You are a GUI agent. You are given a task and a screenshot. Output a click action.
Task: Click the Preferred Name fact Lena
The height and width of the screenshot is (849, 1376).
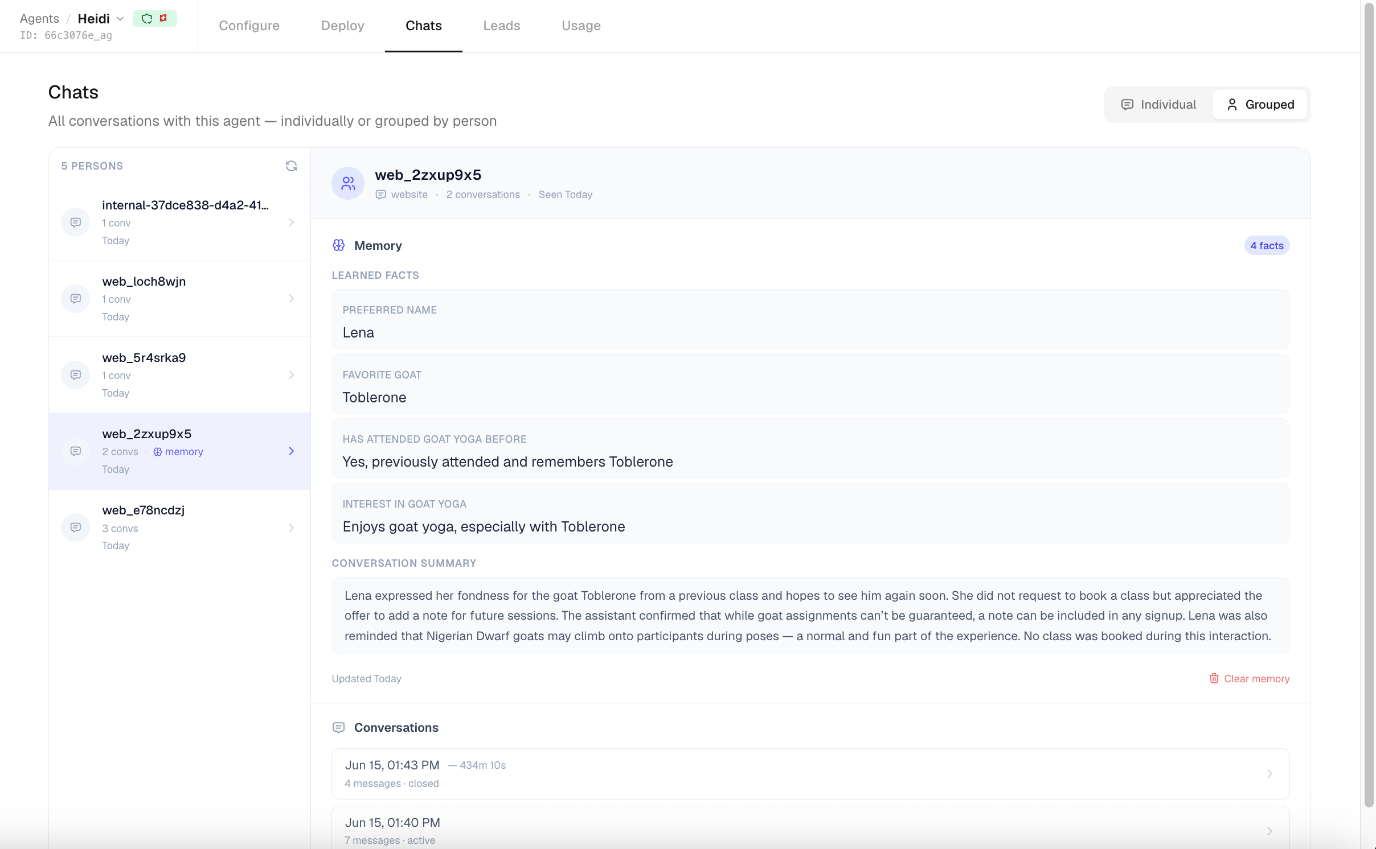click(810, 319)
